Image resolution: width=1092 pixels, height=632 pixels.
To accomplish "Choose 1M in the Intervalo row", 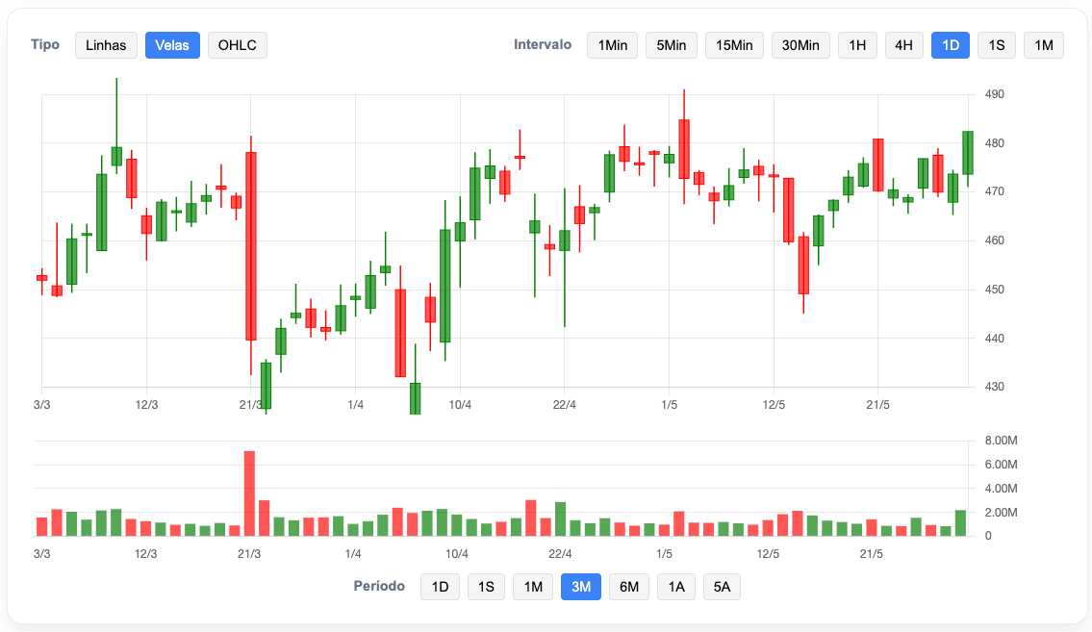I will 1044,45.
